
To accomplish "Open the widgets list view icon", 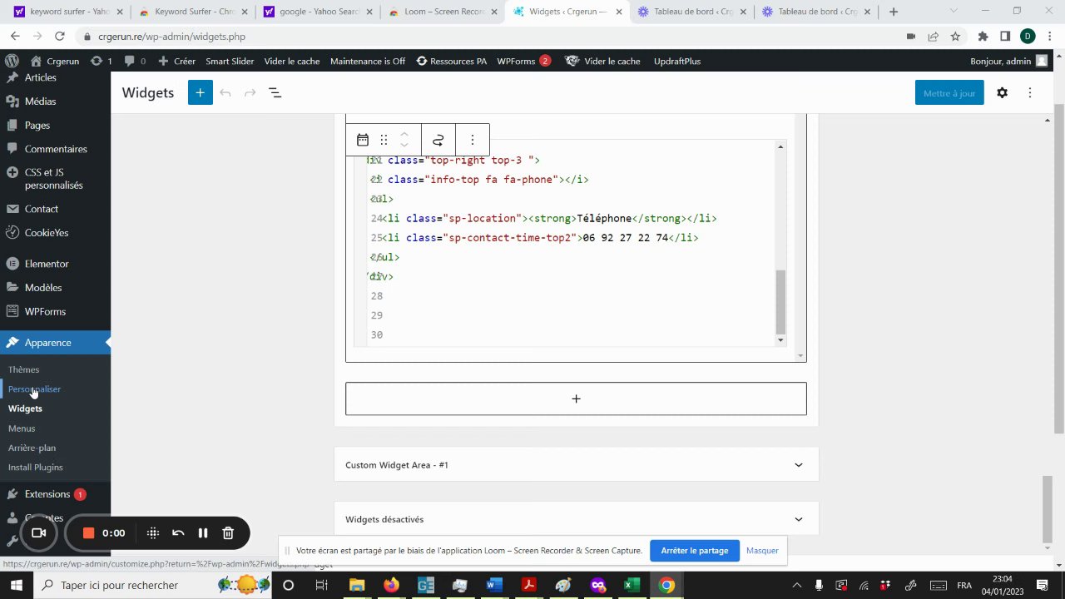I will [275, 93].
